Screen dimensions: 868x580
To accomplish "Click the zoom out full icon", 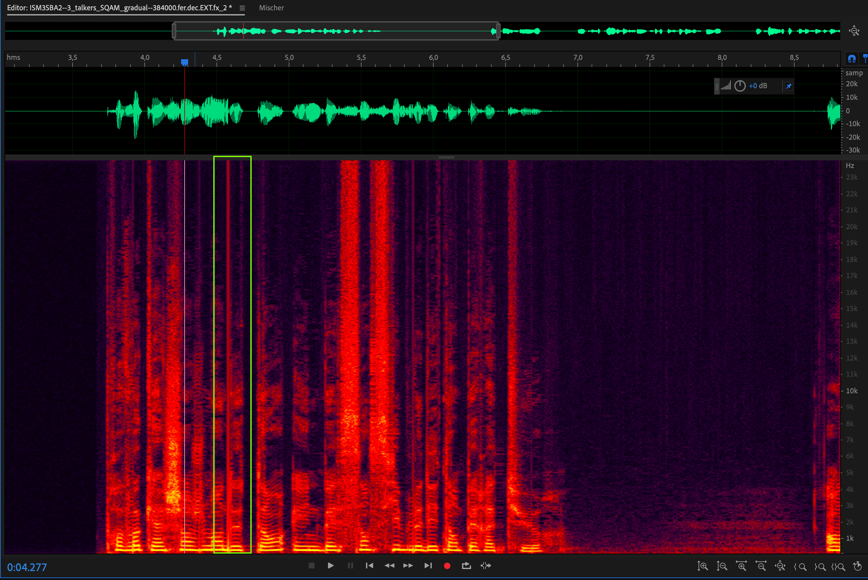I will click(780, 566).
